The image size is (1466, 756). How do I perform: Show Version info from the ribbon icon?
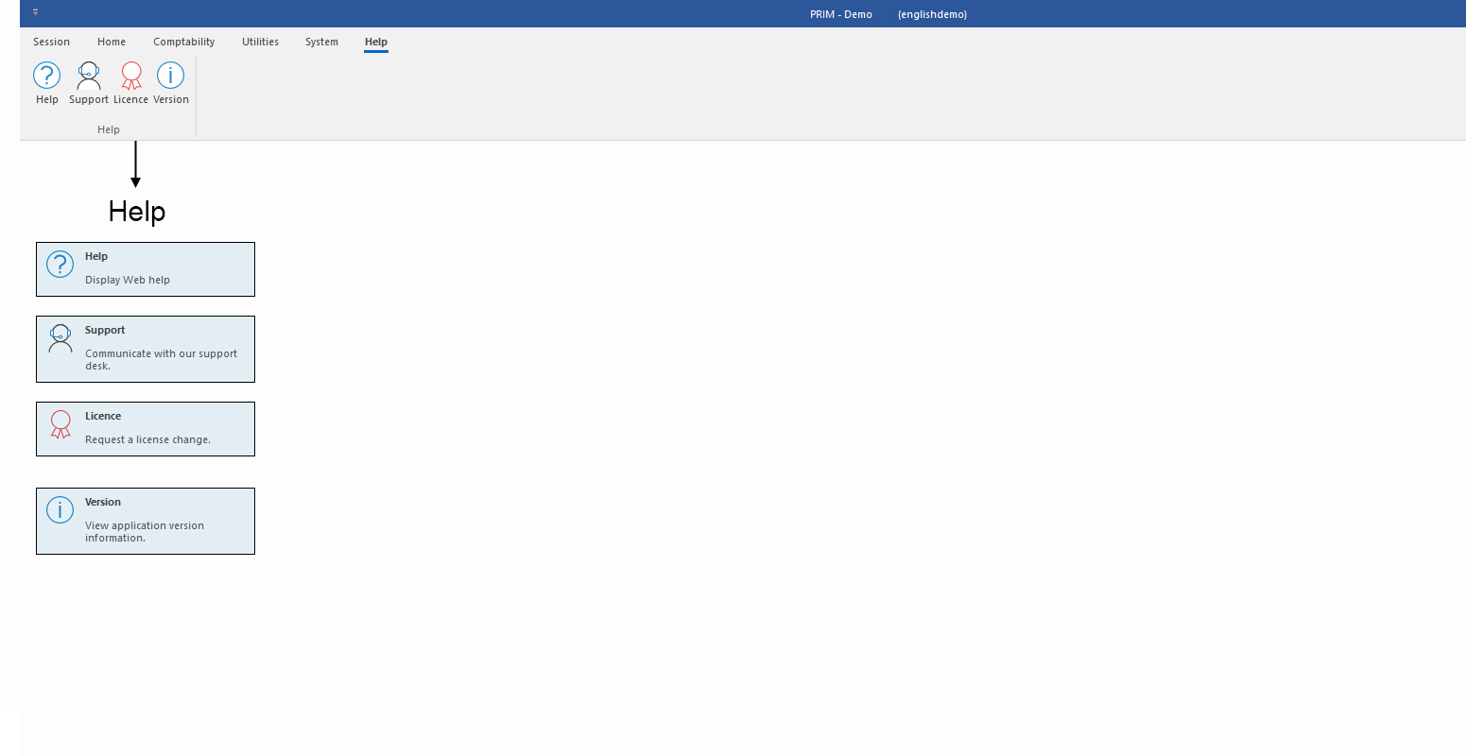click(170, 76)
